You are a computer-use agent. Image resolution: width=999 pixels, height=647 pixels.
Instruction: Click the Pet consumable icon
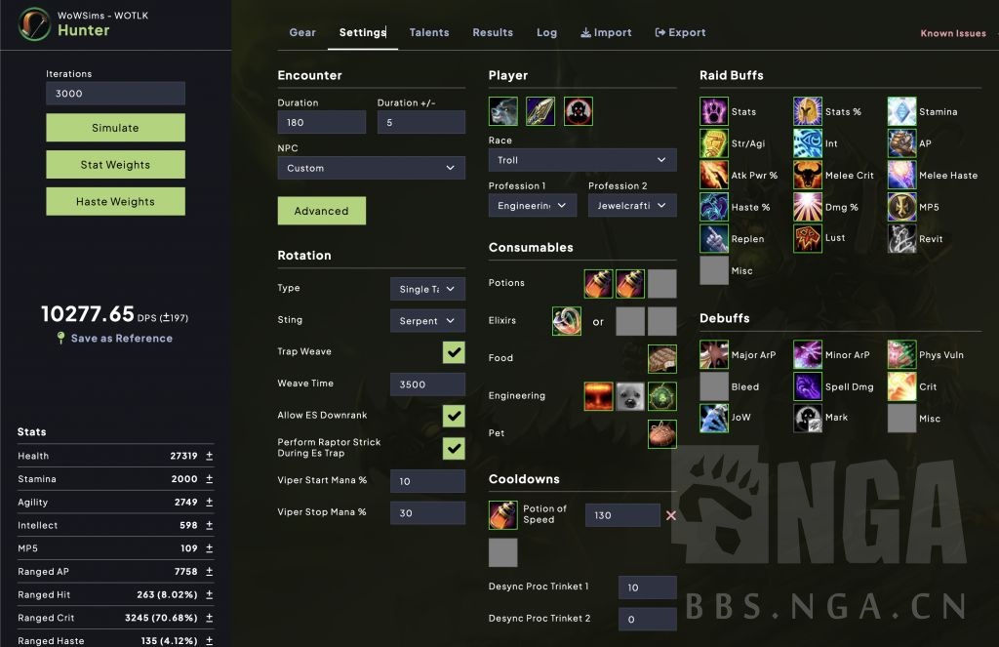click(662, 433)
